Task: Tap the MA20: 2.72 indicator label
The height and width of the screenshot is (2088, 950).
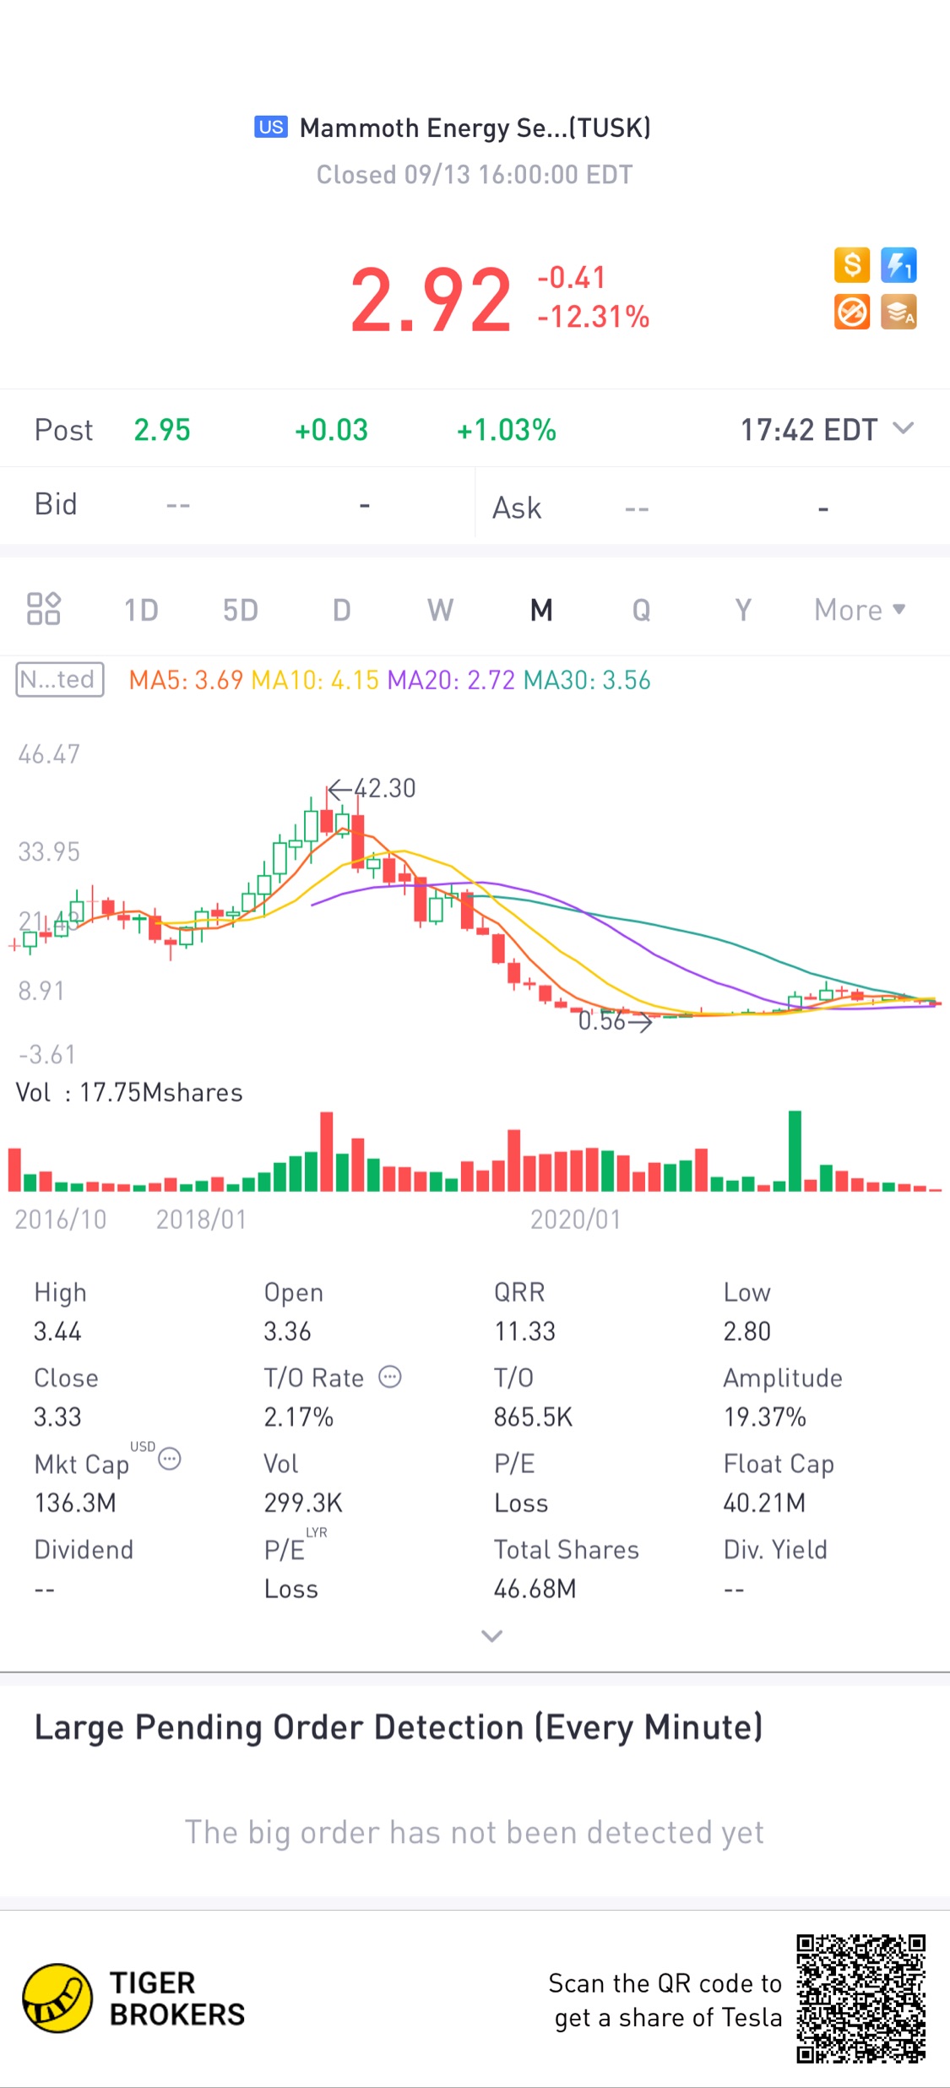Action: [x=451, y=680]
